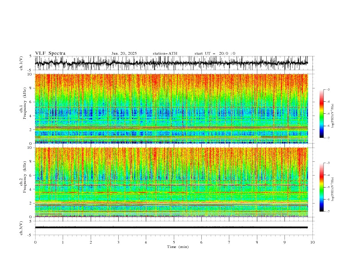Click the "ch.1(V)" axis label
This screenshot has height=272, width=352.
coord(21,63)
